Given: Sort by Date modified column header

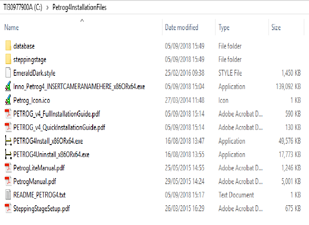Looking at the screenshot, I should coord(181,28).
